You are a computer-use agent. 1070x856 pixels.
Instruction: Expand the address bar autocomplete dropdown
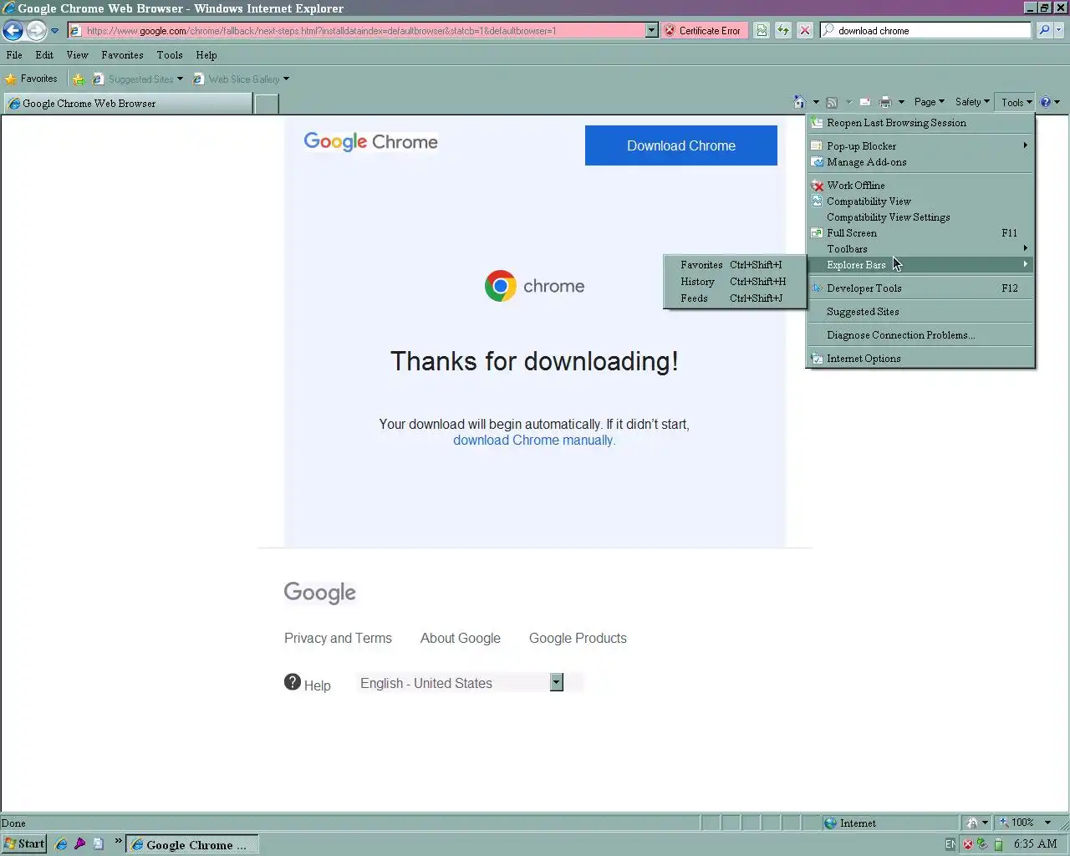tap(652, 31)
